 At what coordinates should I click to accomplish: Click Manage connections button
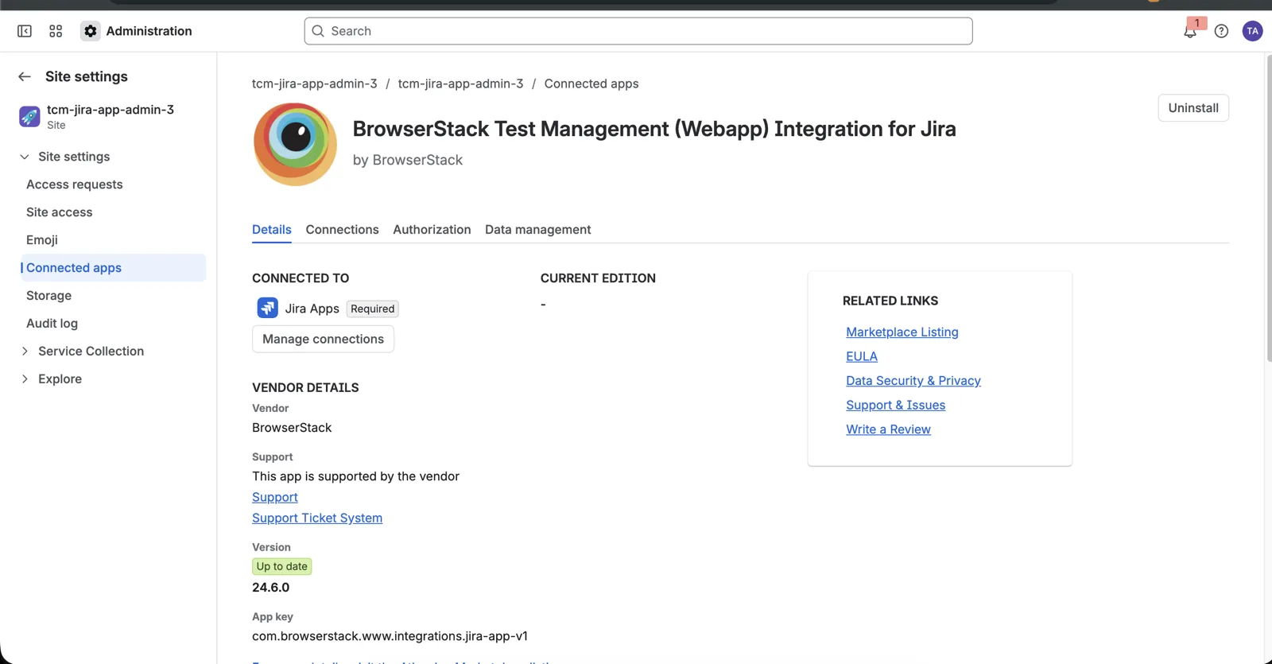tap(323, 339)
